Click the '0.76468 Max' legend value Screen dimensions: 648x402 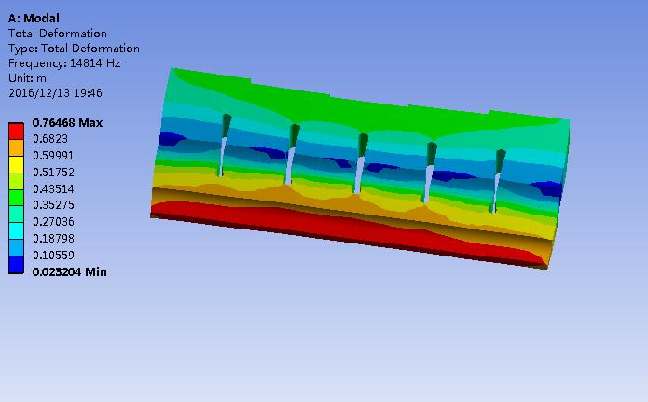(x=67, y=123)
